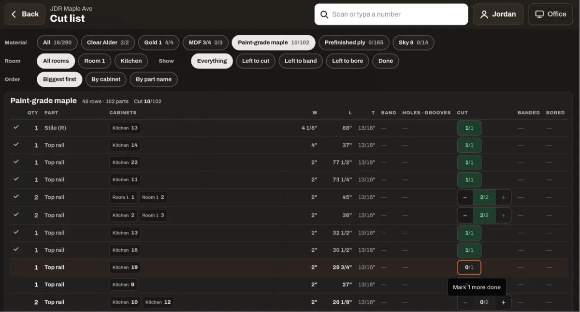
Task: Order the list By cabinet
Action: pyautogui.click(x=106, y=79)
